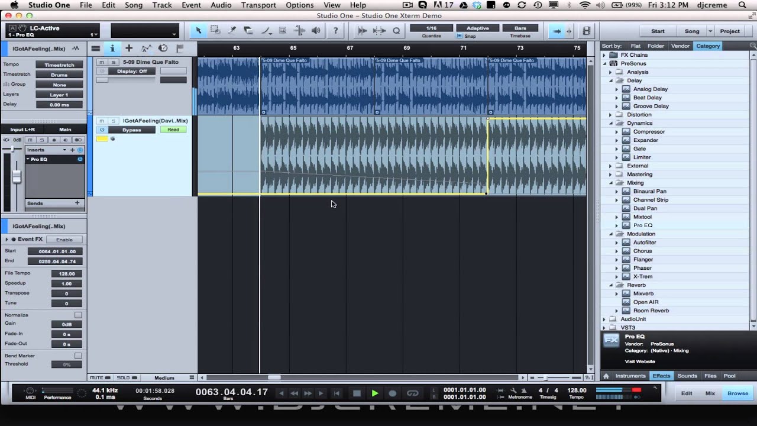Open the Transport menu
The height and width of the screenshot is (426, 757).
[258, 5]
